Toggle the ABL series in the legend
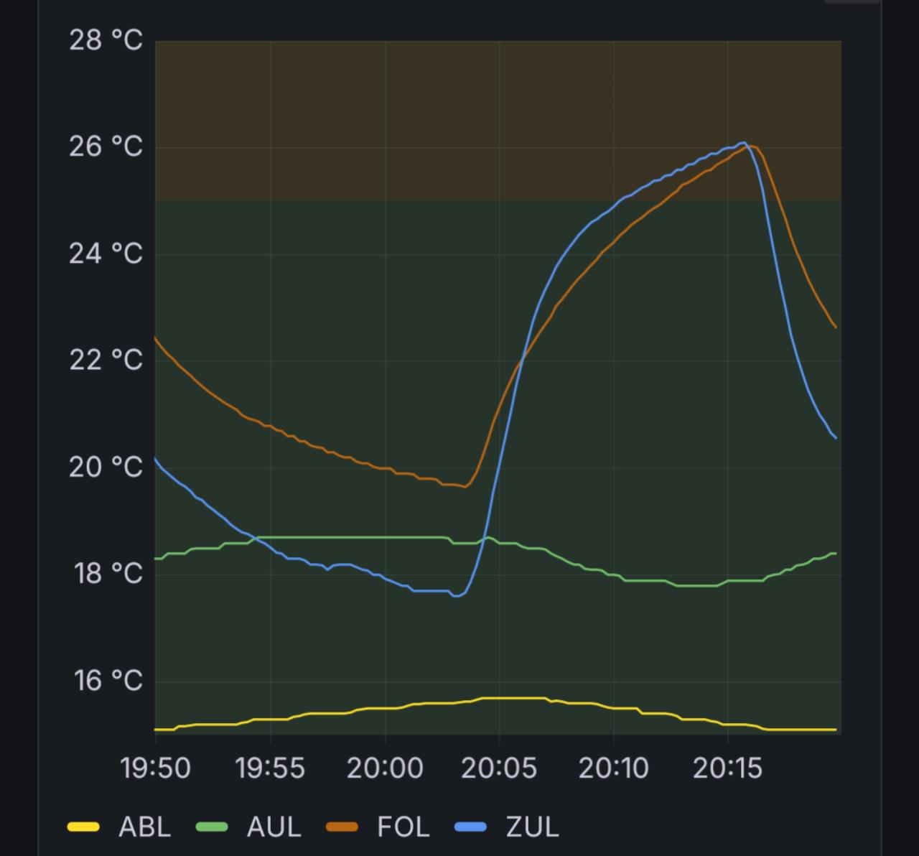Viewport: 919px width, 856px height. tap(144, 827)
